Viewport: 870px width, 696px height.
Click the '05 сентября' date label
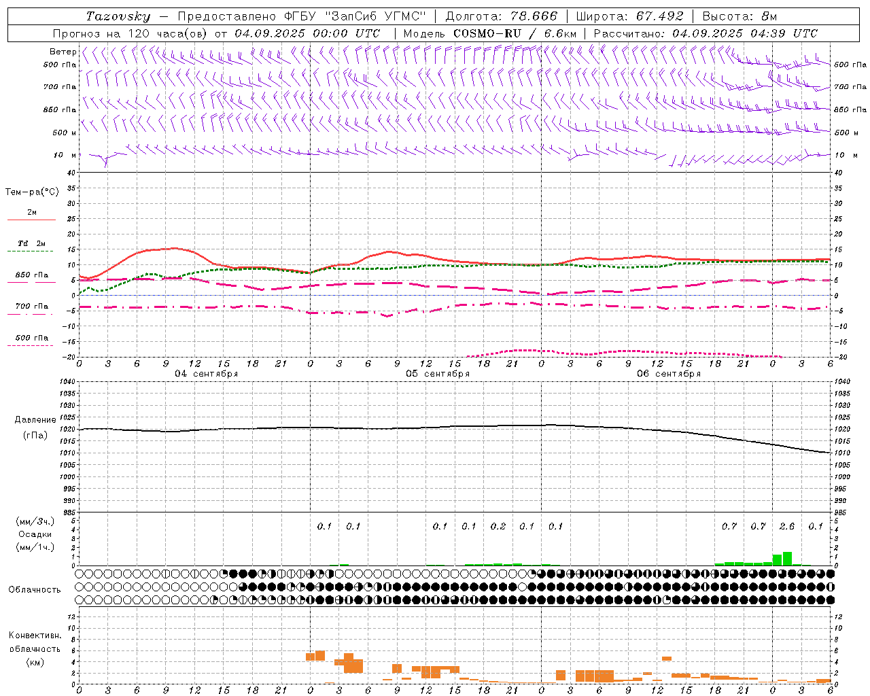coord(438,374)
